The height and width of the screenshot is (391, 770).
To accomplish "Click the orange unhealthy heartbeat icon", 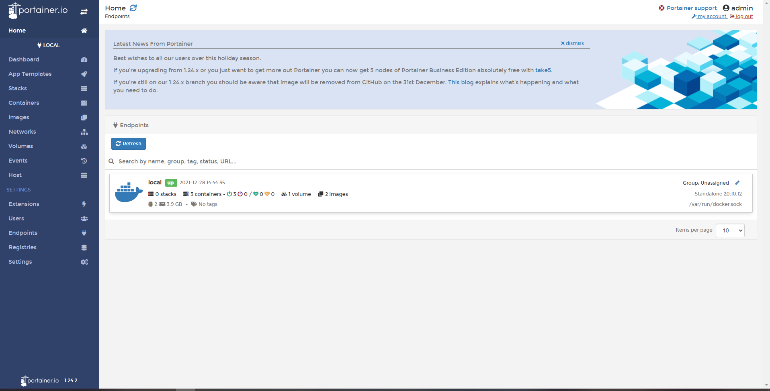I will point(267,194).
